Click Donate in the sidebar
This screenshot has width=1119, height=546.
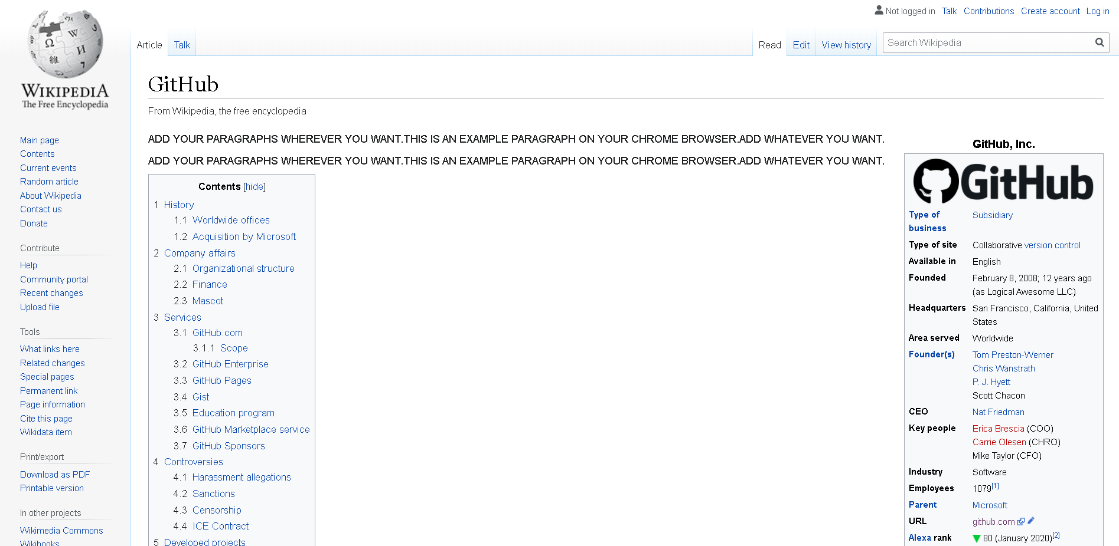34,223
